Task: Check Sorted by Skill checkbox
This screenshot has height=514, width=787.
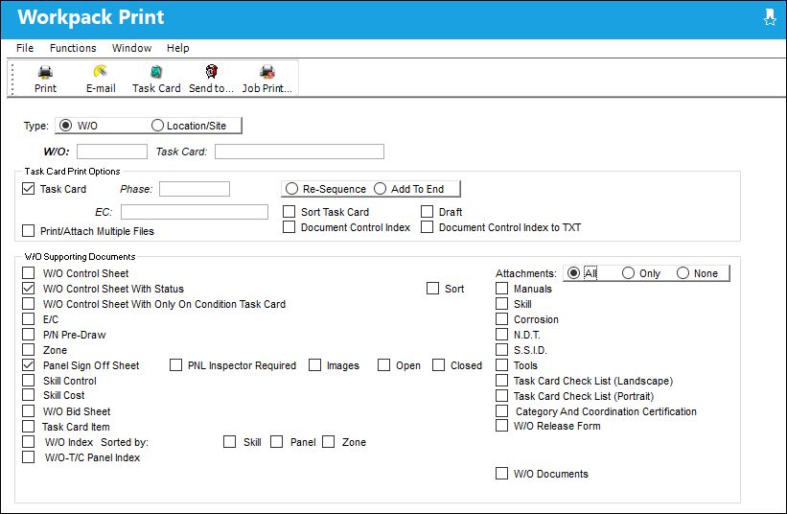Action: click(x=230, y=442)
